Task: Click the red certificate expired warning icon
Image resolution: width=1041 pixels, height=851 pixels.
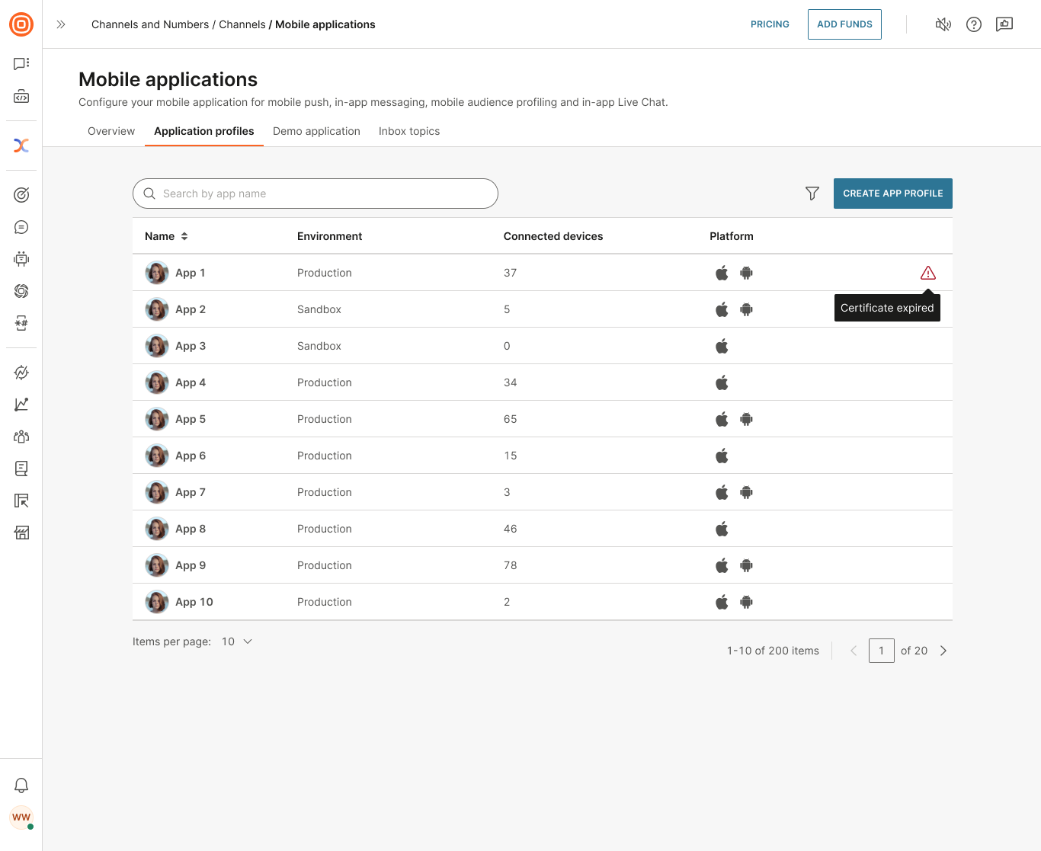Action: click(927, 272)
